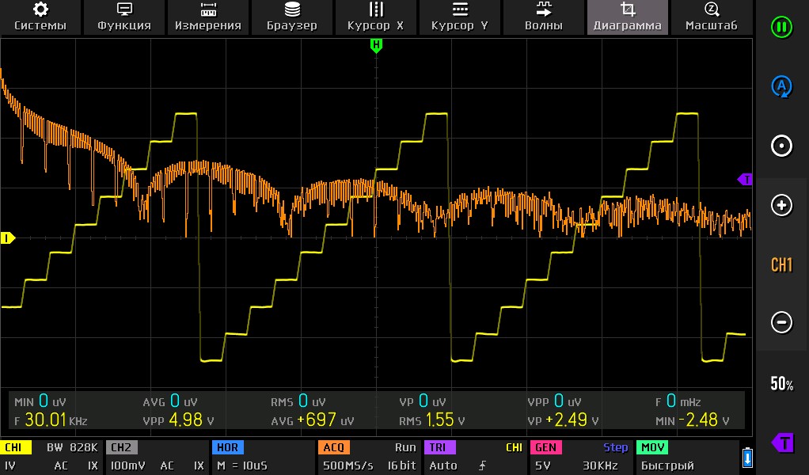Select the Диаграмма tab

tap(627, 17)
